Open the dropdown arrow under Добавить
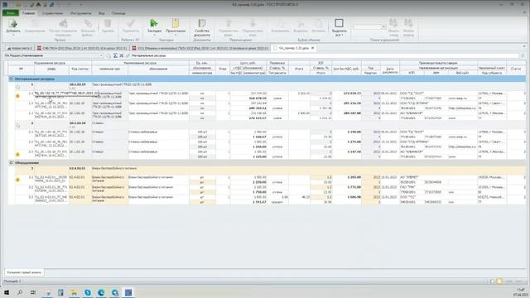The width and height of the screenshot is (530, 298). 13,35
